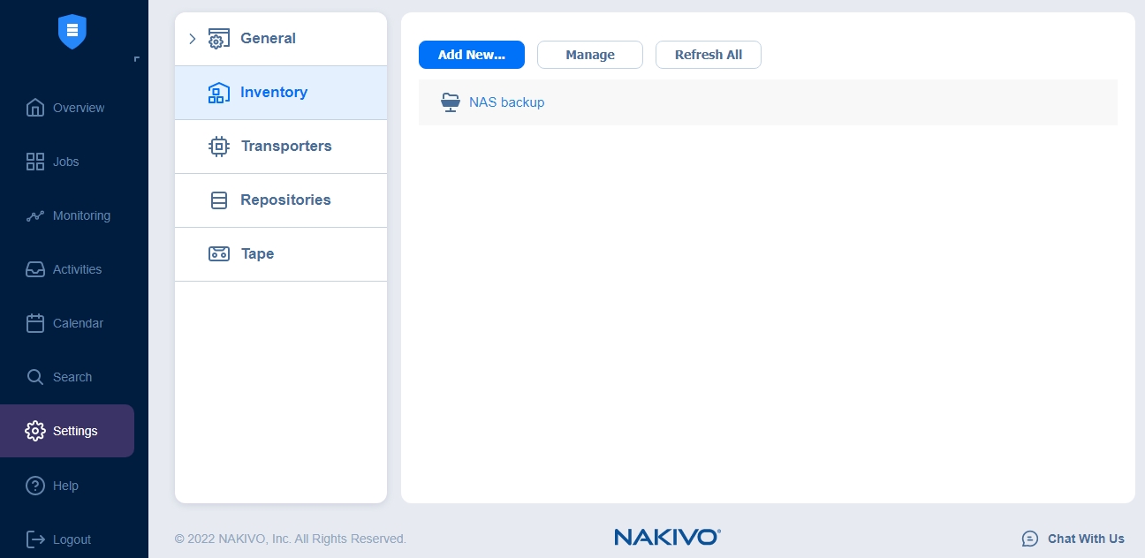This screenshot has height=558, width=1145.
Task: Open the Manage options
Action: [x=589, y=54]
